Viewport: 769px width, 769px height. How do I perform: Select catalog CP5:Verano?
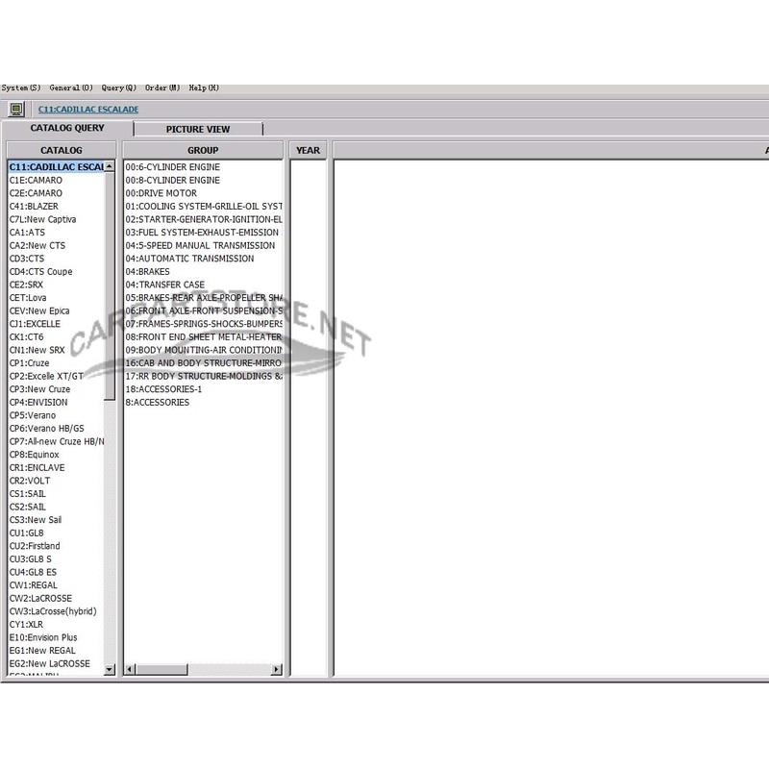click(33, 415)
